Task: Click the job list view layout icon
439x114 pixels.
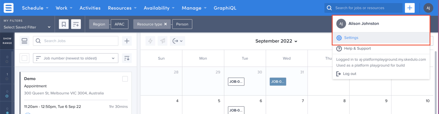Action: coord(24,41)
